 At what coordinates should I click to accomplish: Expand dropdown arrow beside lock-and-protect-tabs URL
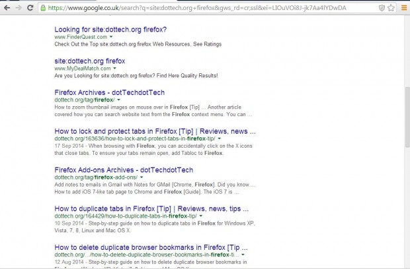(x=219, y=138)
